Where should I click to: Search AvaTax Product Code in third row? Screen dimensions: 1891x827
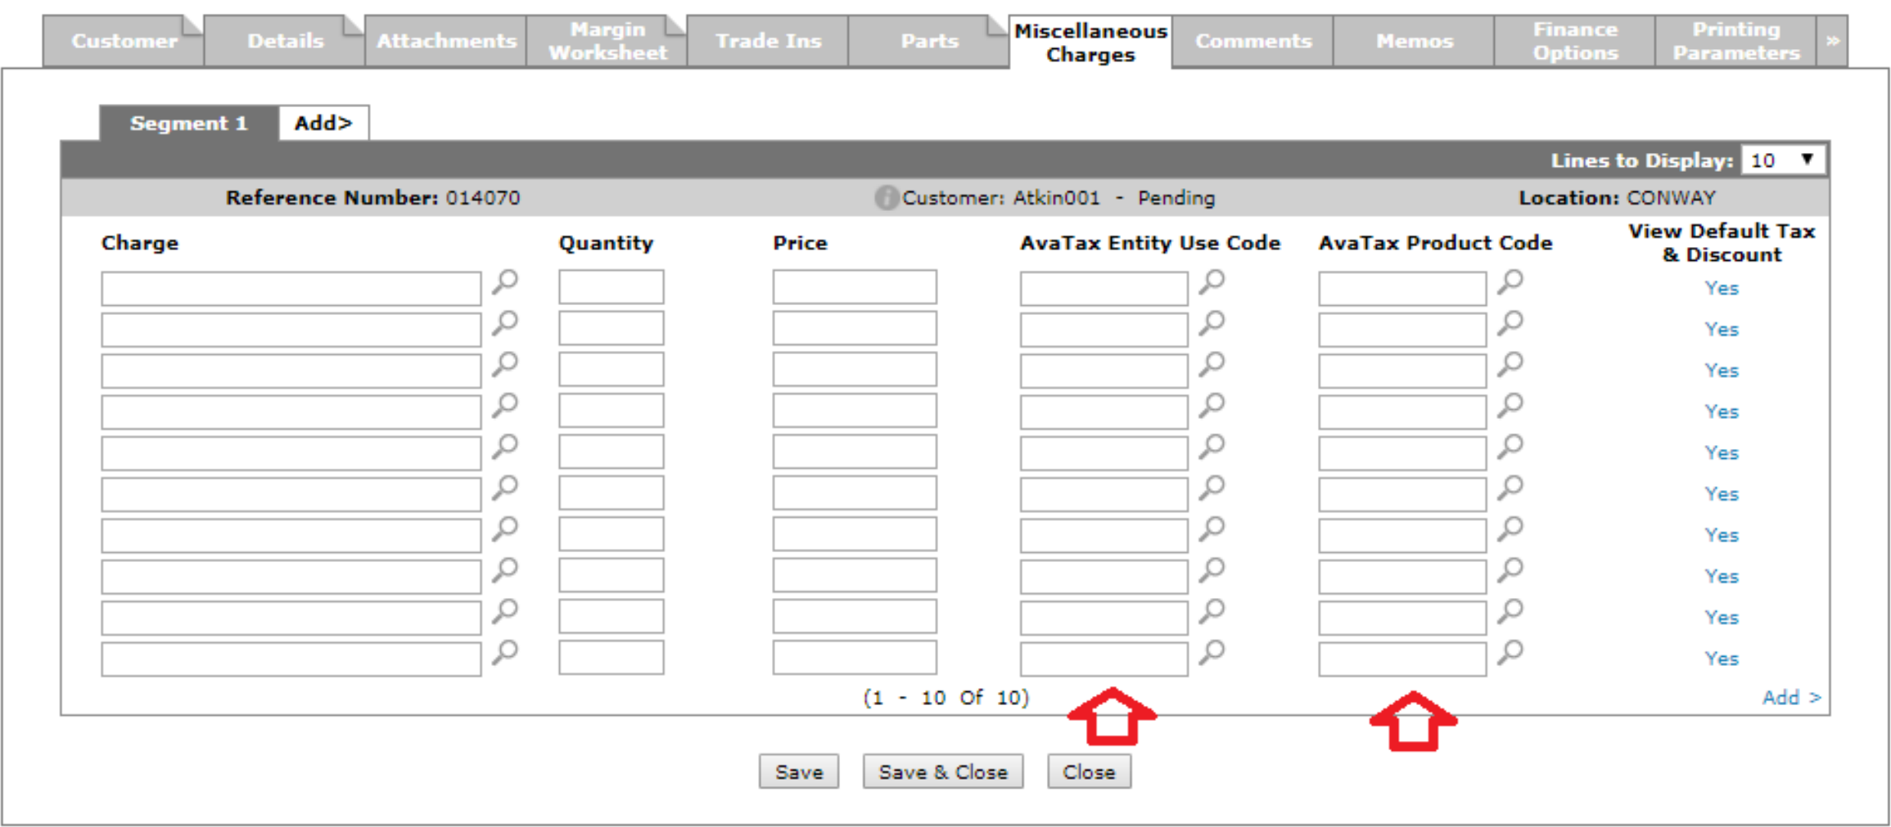coord(1510,365)
